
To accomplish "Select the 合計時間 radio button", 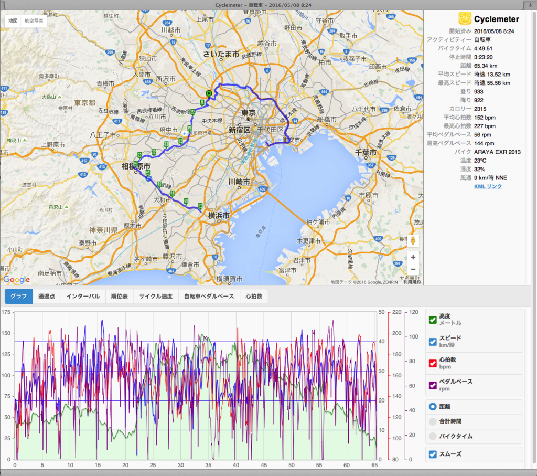I will [433, 421].
